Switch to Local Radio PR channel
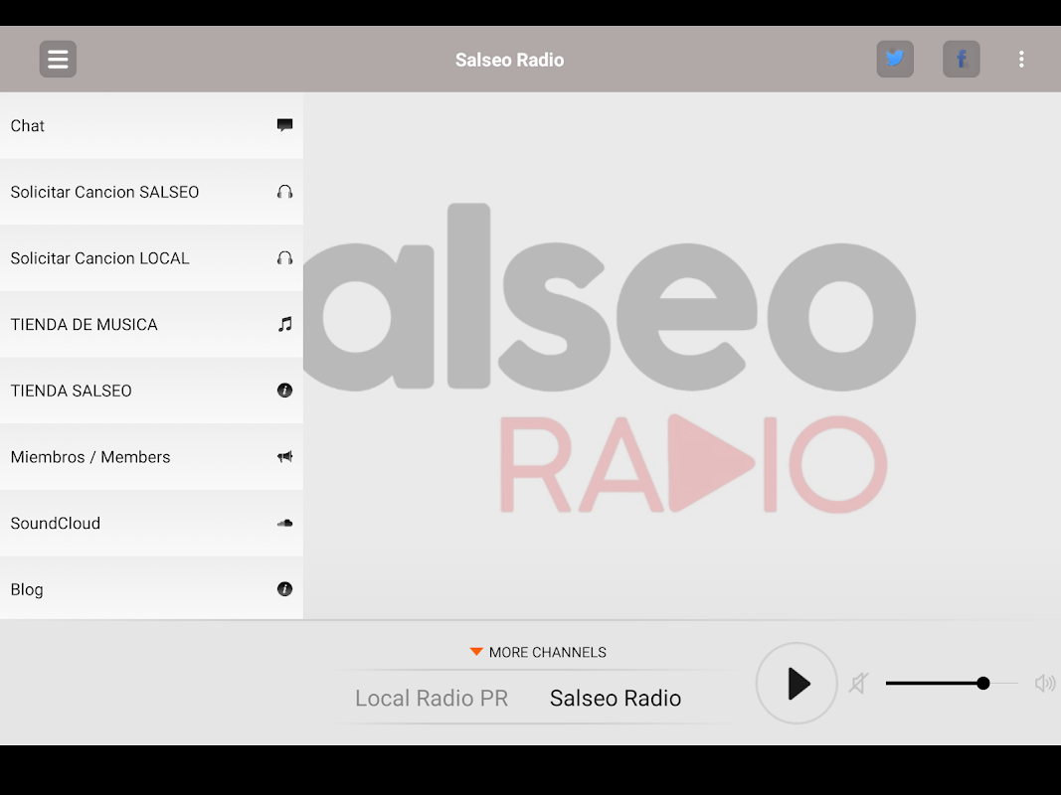Viewport: 1061px width, 795px height. point(432,698)
